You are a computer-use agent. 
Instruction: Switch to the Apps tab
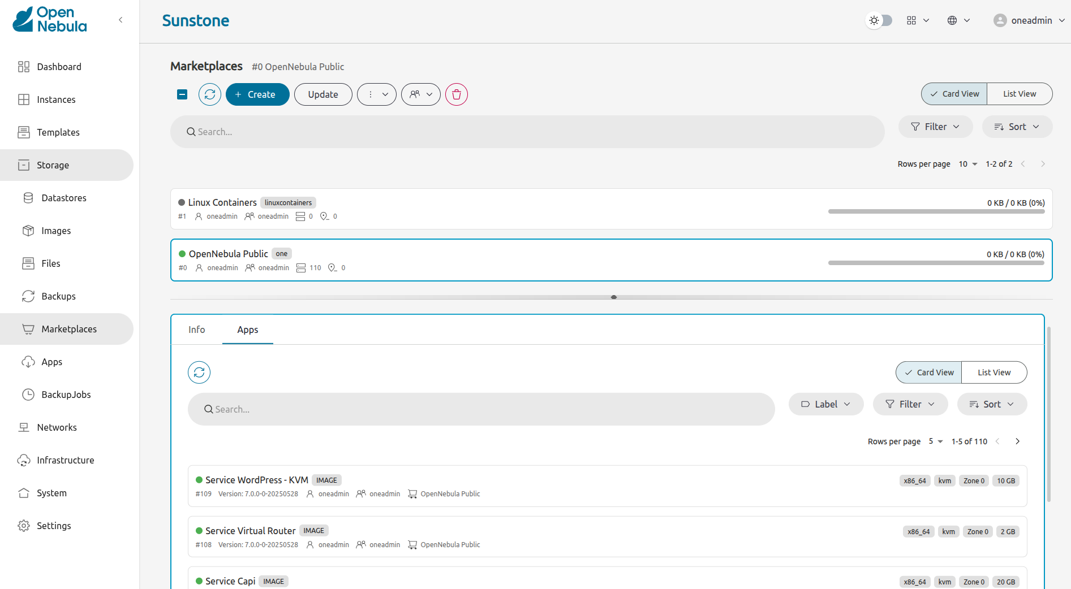(248, 330)
